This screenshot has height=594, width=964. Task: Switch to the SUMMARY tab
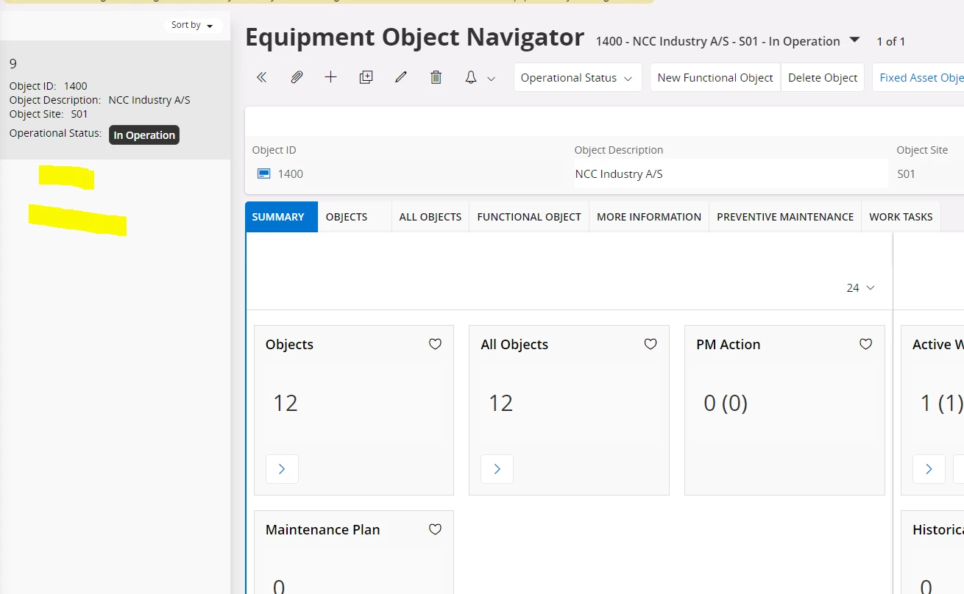click(282, 217)
